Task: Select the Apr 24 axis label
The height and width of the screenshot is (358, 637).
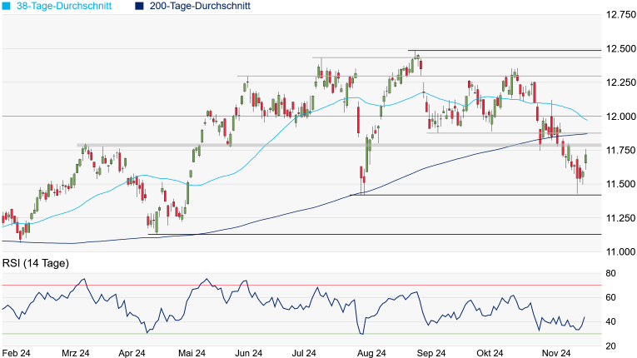Action: [132, 352]
